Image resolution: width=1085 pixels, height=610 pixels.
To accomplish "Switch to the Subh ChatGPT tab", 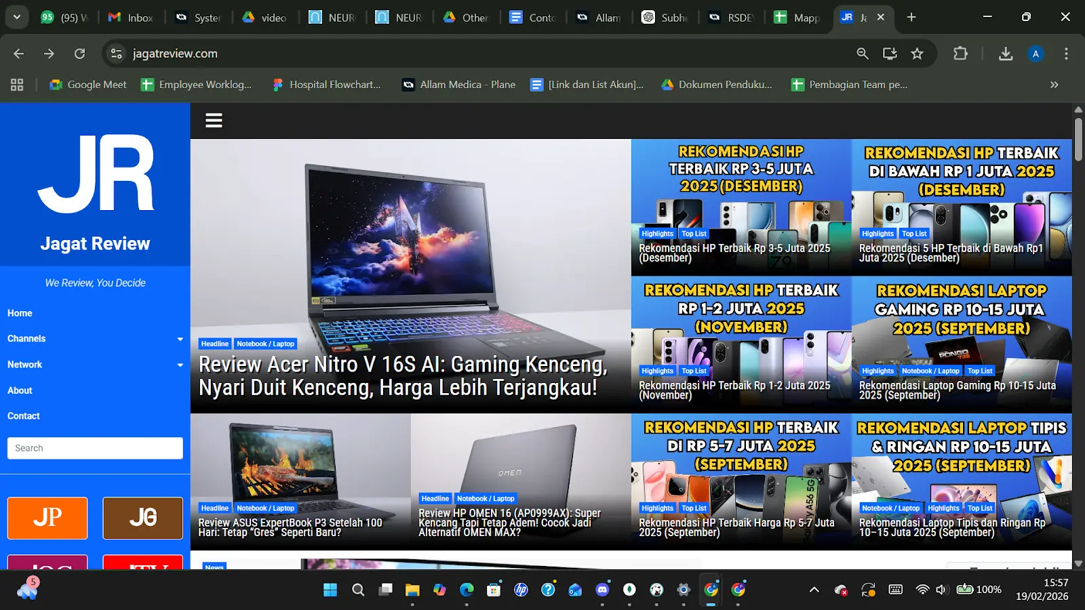I will pyautogui.click(x=665, y=18).
